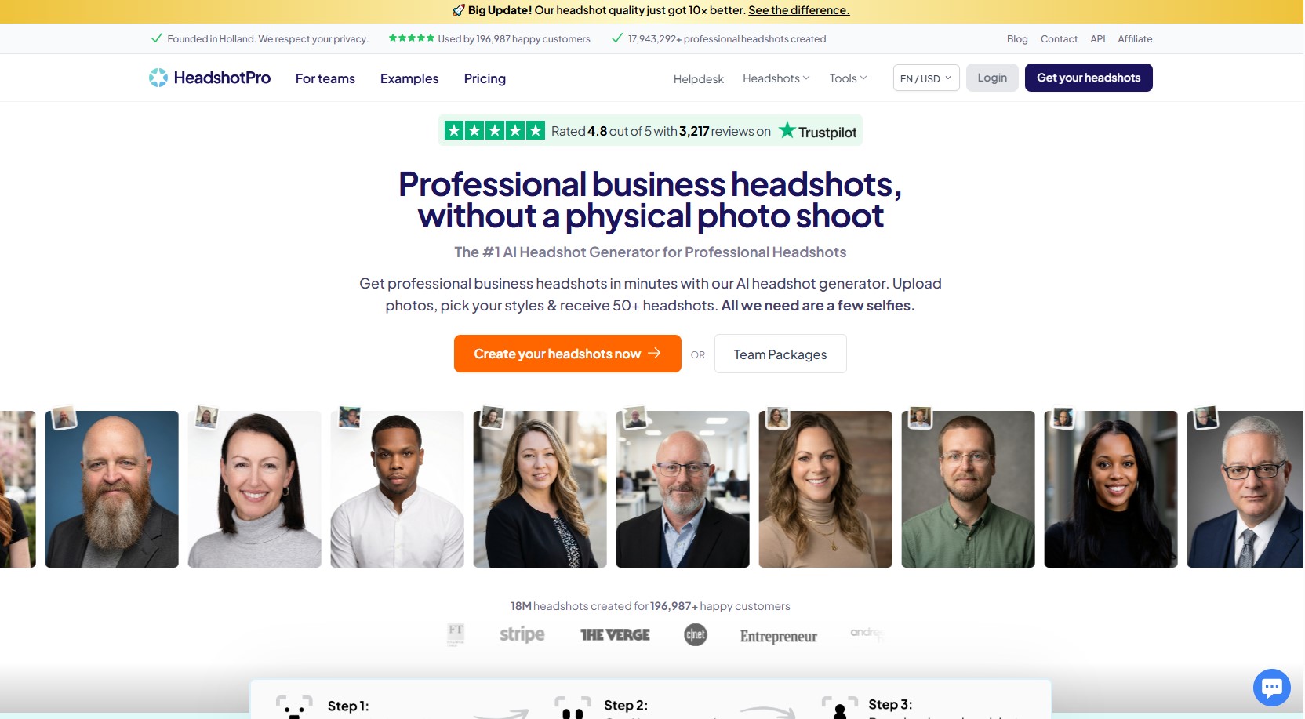Click The Verge logo
The width and height of the screenshot is (1305, 719).
615,635
